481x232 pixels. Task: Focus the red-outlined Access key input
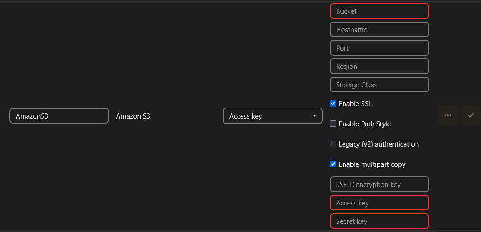379,203
